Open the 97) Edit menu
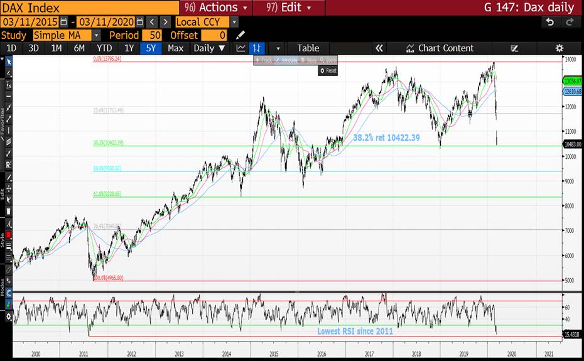The image size is (584, 361). (289, 8)
